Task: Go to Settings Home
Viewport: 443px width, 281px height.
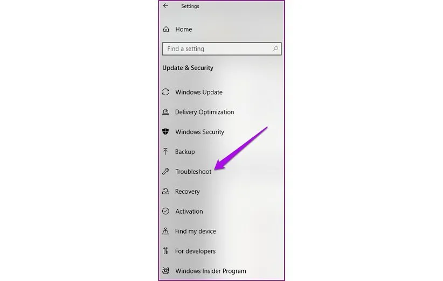Action: pyautogui.click(x=184, y=30)
